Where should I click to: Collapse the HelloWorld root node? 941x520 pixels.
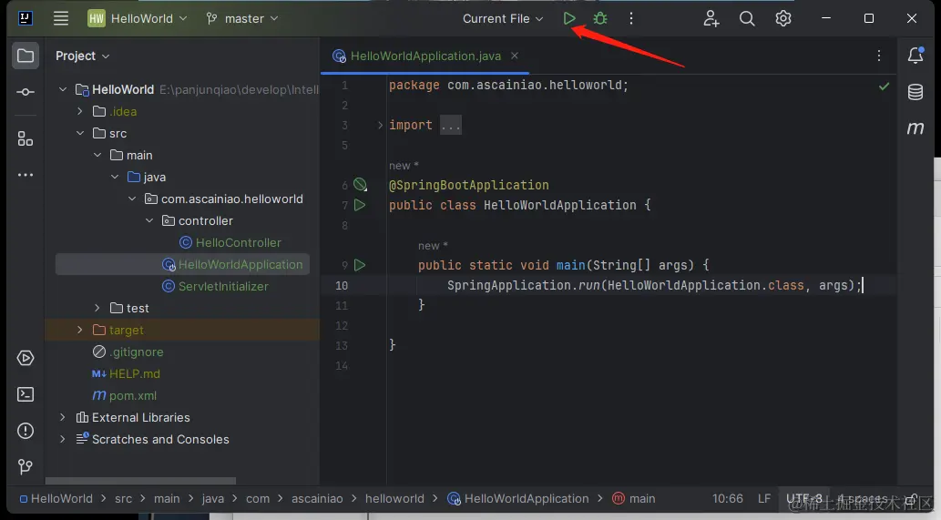pos(63,89)
